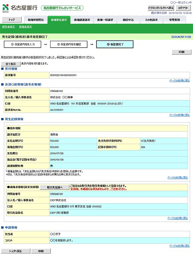
Task: Click the bottom 印刷 button
Action: pyautogui.click(x=41, y=251)
